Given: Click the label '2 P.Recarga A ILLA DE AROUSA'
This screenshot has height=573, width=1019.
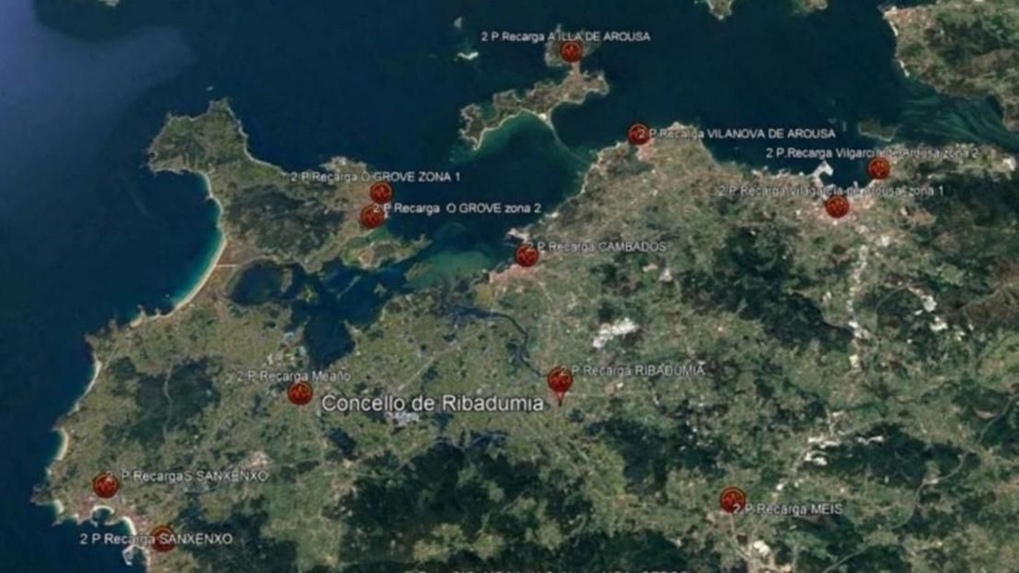Looking at the screenshot, I should [x=566, y=36].
